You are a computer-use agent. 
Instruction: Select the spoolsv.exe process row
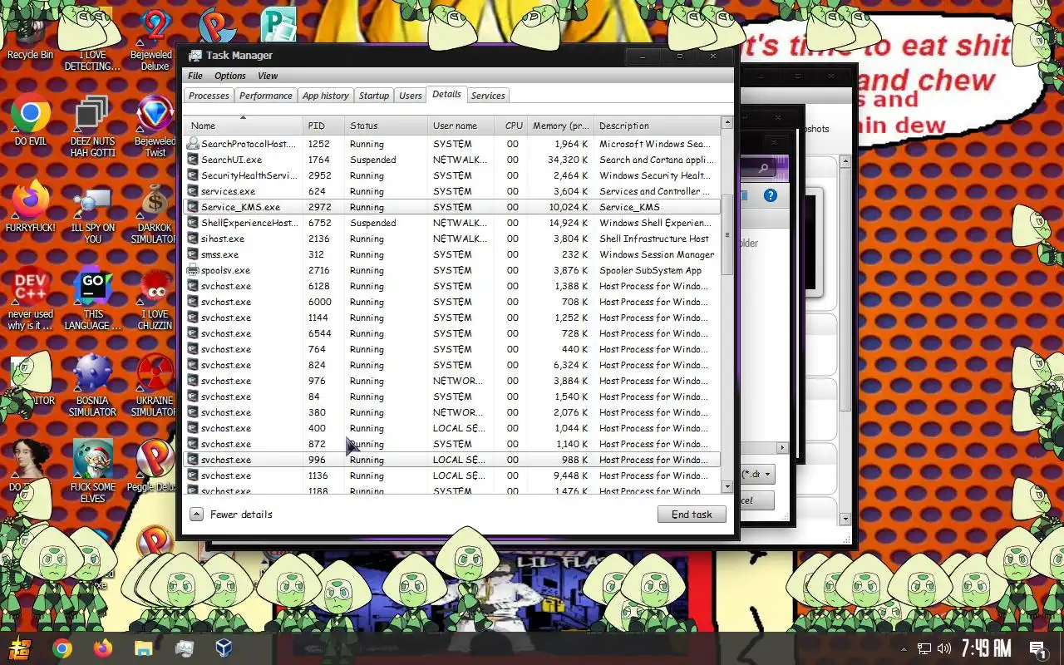[x=452, y=270]
